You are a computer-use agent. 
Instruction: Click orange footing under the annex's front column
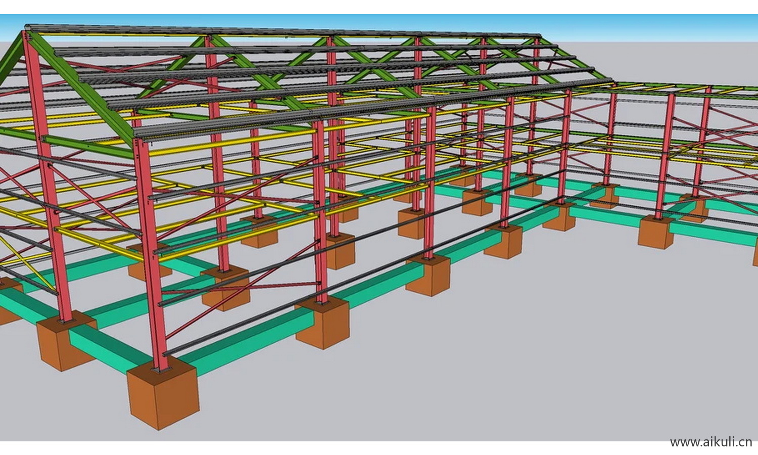point(655,233)
